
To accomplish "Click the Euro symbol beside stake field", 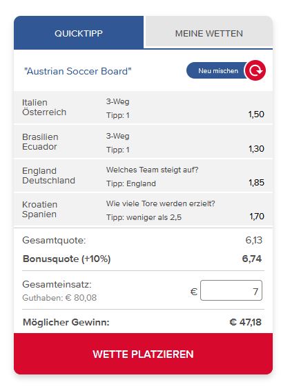I will pos(193,292).
